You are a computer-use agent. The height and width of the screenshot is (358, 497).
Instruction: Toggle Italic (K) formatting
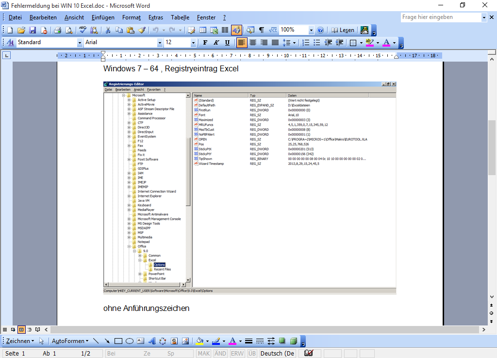tap(216, 43)
